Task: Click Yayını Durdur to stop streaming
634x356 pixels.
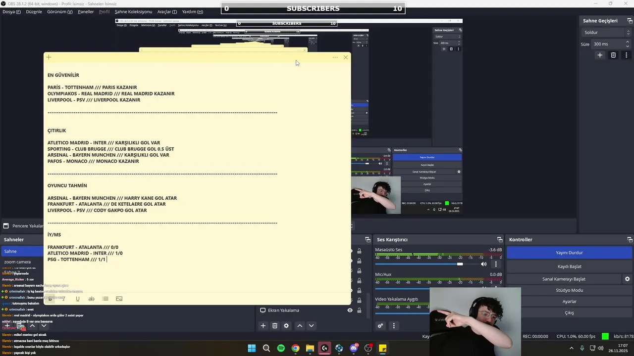Action: pyautogui.click(x=569, y=253)
